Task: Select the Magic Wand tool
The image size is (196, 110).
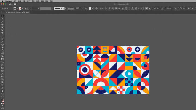Action: [2, 22]
